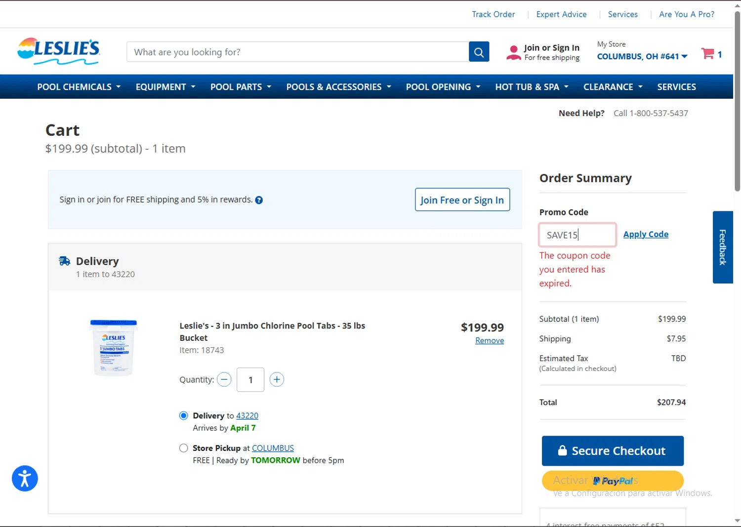The width and height of the screenshot is (741, 527).
Task: Open the pool tabs bucket product image
Action: pyautogui.click(x=114, y=348)
